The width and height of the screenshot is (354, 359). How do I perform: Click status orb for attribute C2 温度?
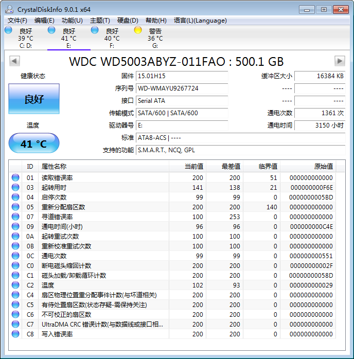(15, 285)
